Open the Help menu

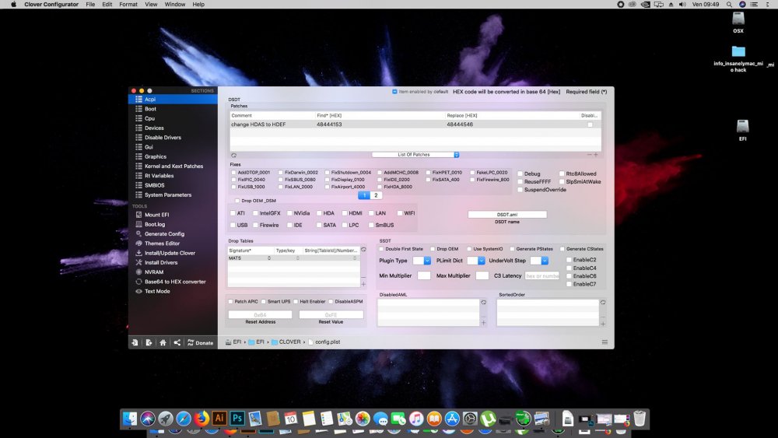coord(198,4)
